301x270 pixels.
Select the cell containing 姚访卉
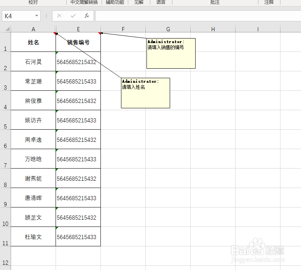33,120
